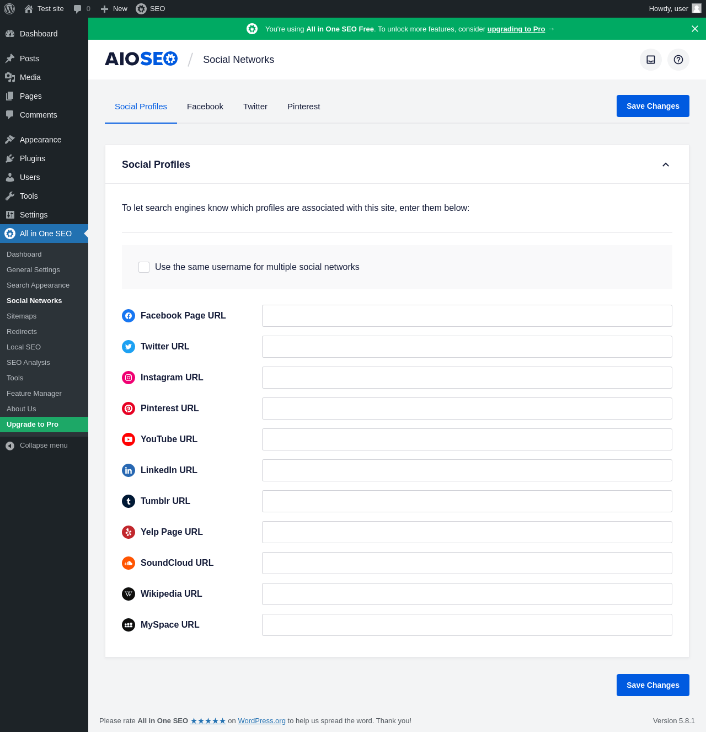This screenshot has height=732, width=706.
Task: Click the WordPress logo in admin bar
Action: [x=9, y=9]
